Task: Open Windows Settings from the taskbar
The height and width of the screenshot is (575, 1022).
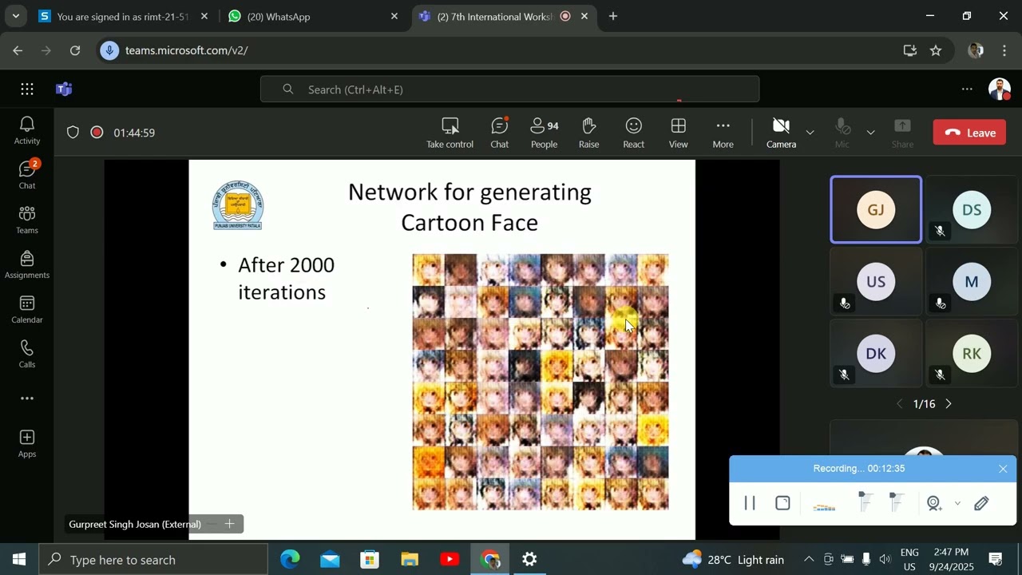Action: (529, 560)
